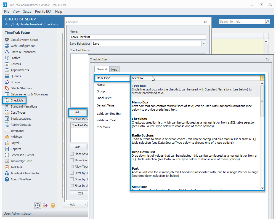Image resolution: width=276 pixels, height=219 pixels.
Task: Choose Memo Box from Item Type list
Action: (195, 106)
